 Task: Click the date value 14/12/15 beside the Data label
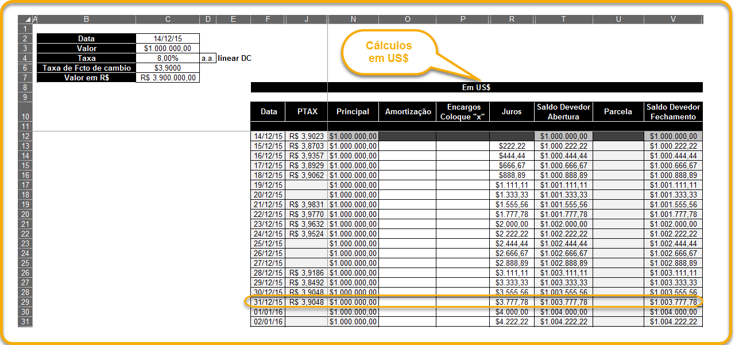pos(168,38)
